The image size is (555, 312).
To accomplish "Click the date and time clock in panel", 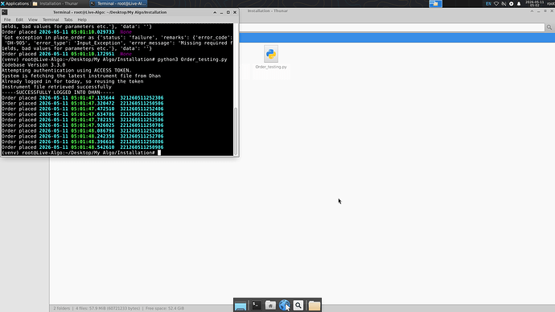I will coord(534,3).
